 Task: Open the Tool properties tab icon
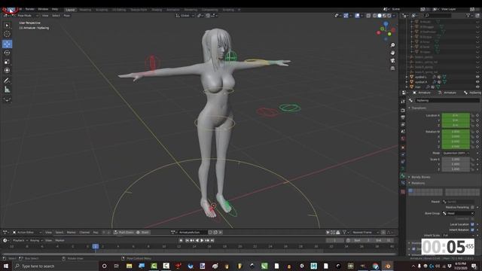pyautogui.click(x=403, y=102)
